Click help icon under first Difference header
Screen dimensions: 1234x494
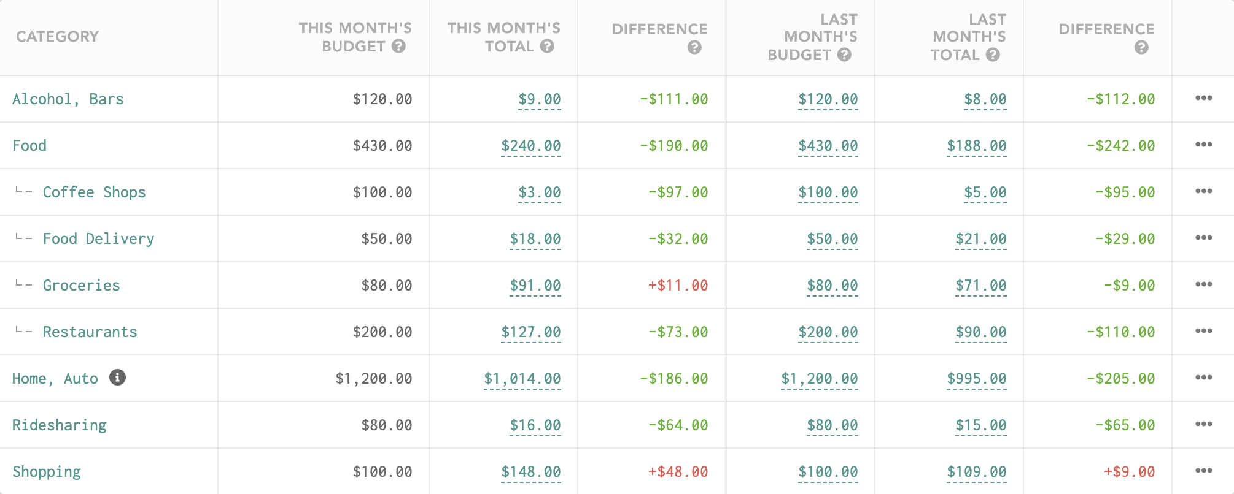[694, 48]
